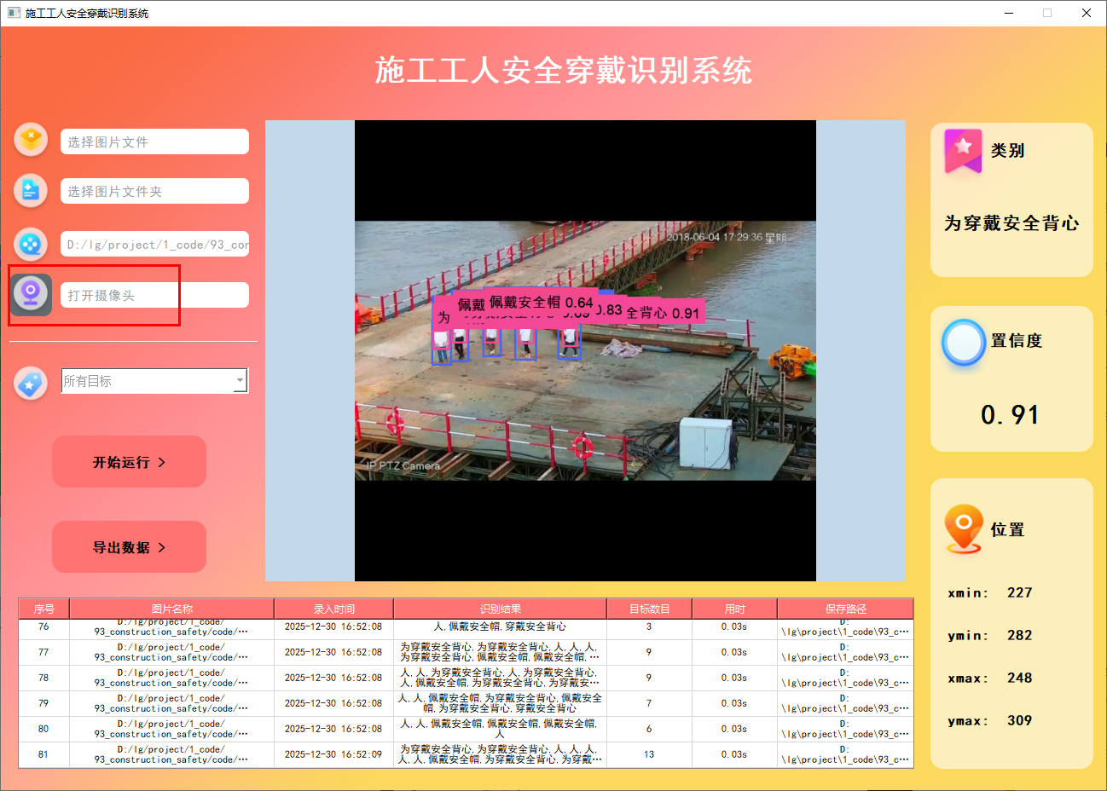Click the application title bar icon
The height and width of the screenshot is (791, 1107).
(14, 13)
